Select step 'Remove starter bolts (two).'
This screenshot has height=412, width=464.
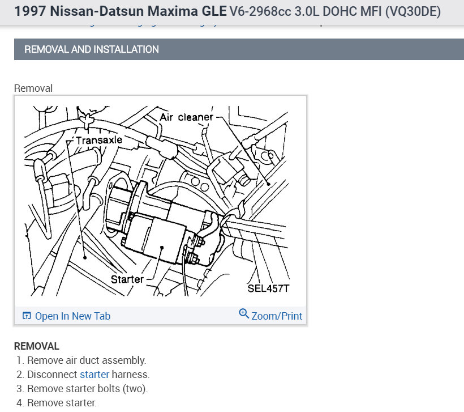(87, 389)
